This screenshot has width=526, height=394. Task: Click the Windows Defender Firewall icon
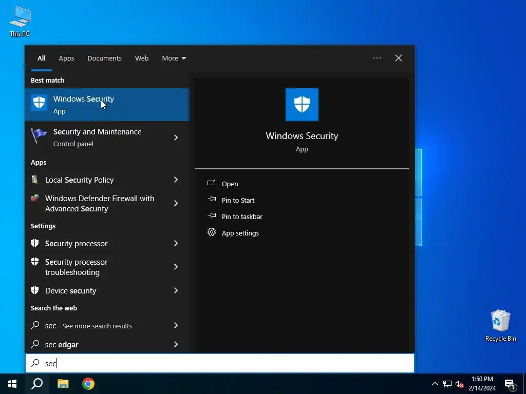tap(35, 198)
